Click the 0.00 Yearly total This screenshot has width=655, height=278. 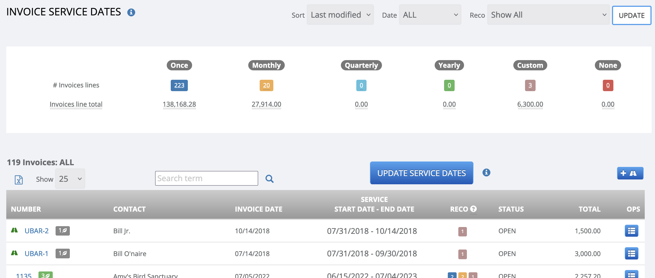click(449, 104)
